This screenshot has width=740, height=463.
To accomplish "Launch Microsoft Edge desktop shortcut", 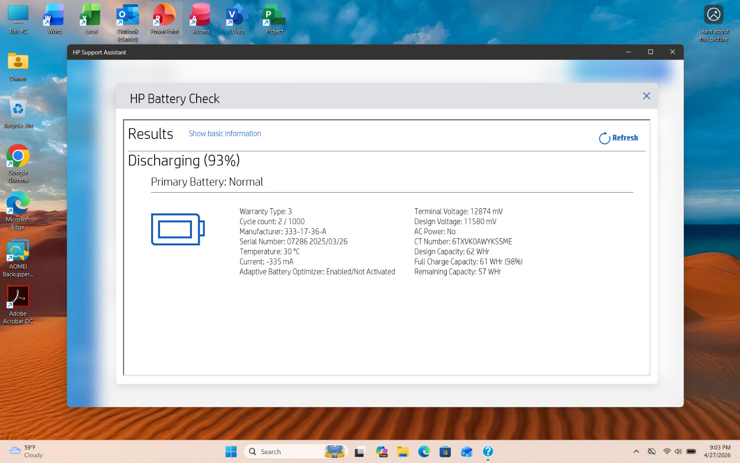I will pyautogui.click(x=18, y=211).
